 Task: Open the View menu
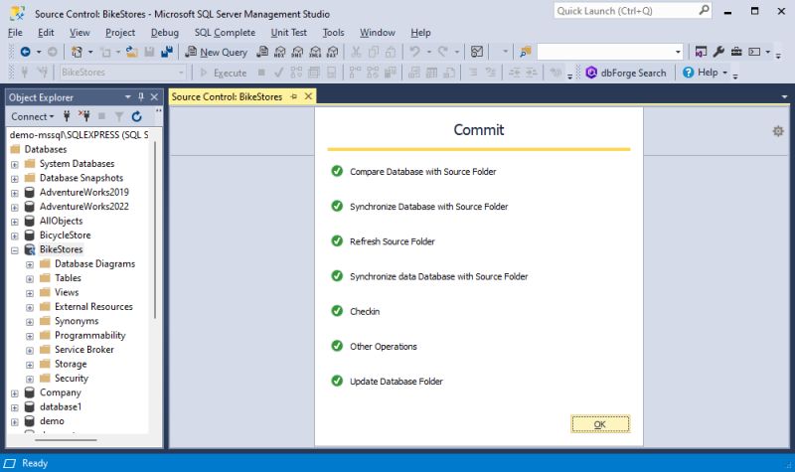click(79, 33)
